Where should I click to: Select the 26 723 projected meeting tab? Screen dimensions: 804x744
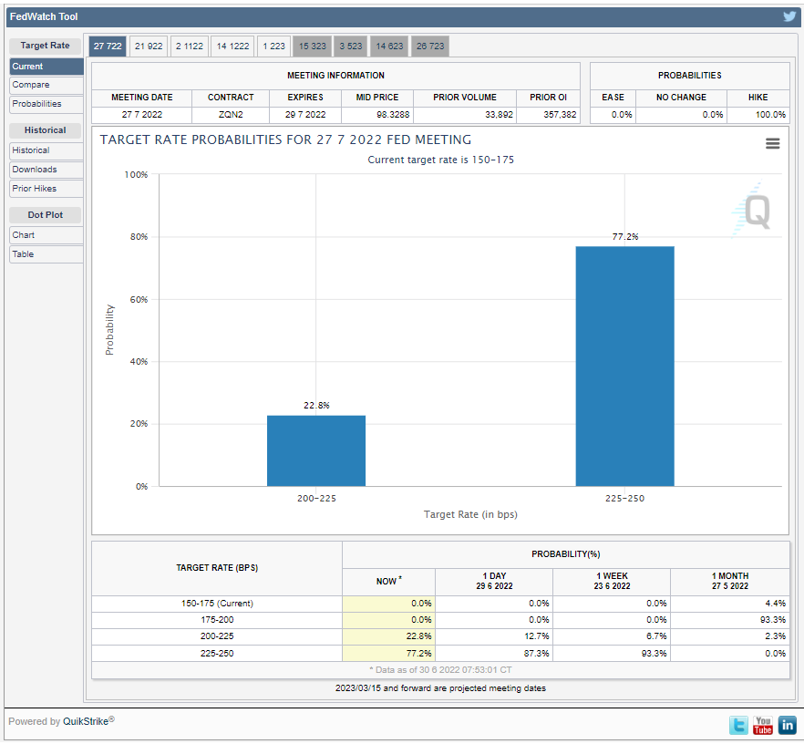pos(429,46)
